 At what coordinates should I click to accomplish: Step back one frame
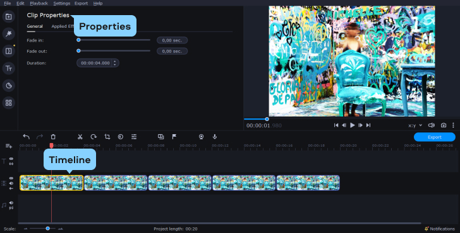click(344, 125)
